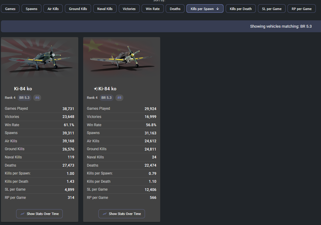Sort vehicles by Naval Kills
Image resolution: width=321 pixels, height=225 pixels.
[105, 9]
